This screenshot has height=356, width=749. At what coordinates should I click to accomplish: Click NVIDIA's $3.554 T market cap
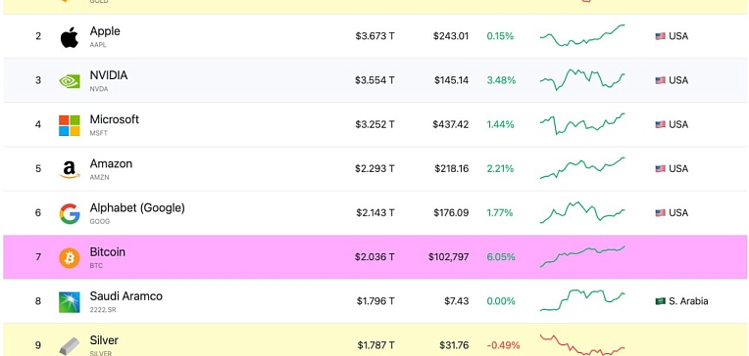click(x=374, y=80)
